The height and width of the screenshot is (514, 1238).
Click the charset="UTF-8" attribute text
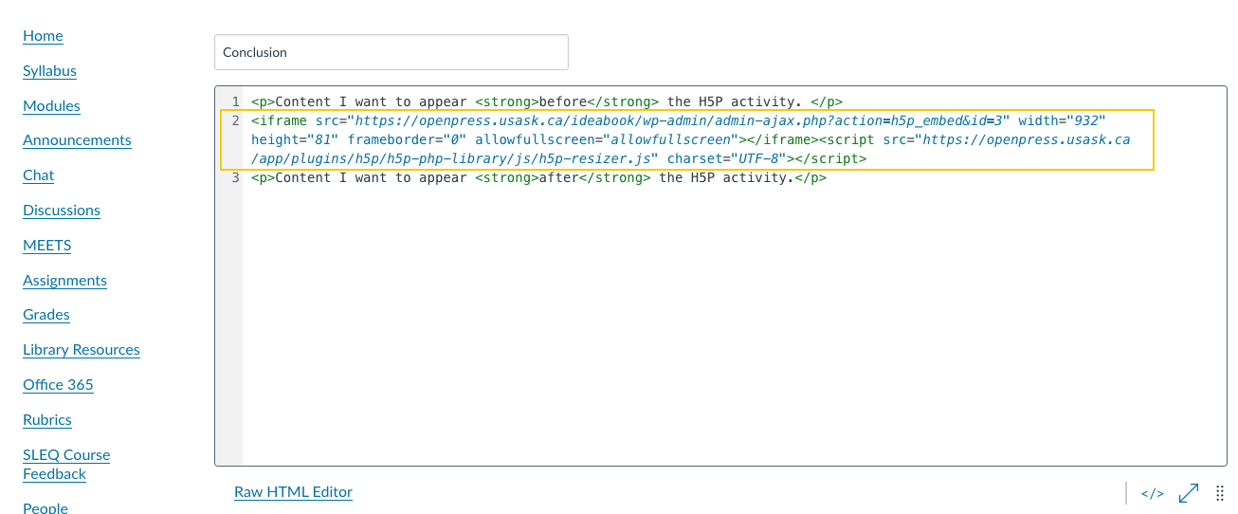coord(727,158)
